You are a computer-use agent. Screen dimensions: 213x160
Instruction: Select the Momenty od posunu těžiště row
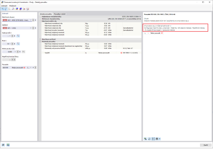click(91, 48)
